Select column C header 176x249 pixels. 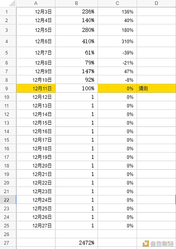pyautogui.click(x=117, y=3)
